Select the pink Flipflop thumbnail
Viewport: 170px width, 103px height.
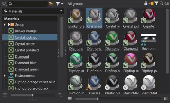click(x=131, y=63)
